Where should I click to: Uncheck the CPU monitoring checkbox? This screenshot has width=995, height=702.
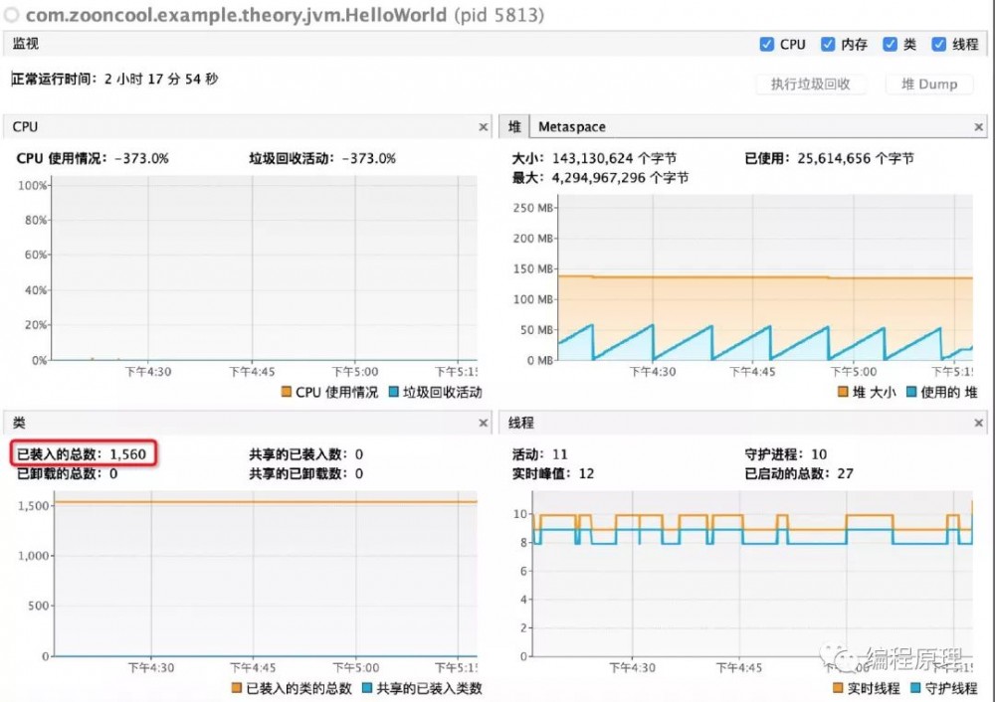[x=766, y=44]
